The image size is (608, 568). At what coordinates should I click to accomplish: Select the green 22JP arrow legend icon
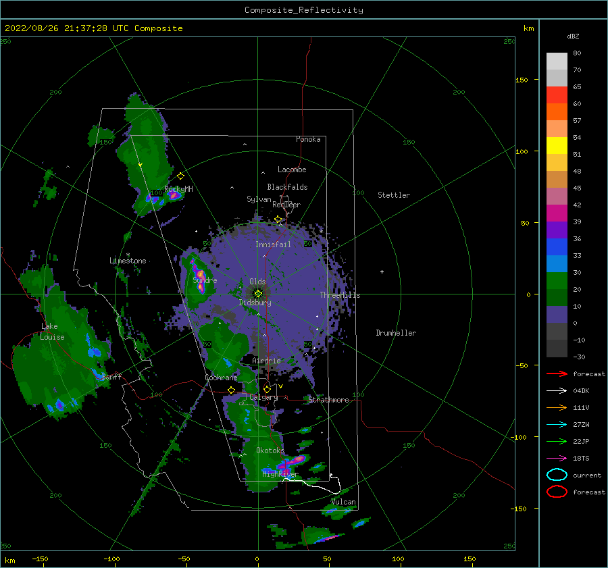coord(557,441)
